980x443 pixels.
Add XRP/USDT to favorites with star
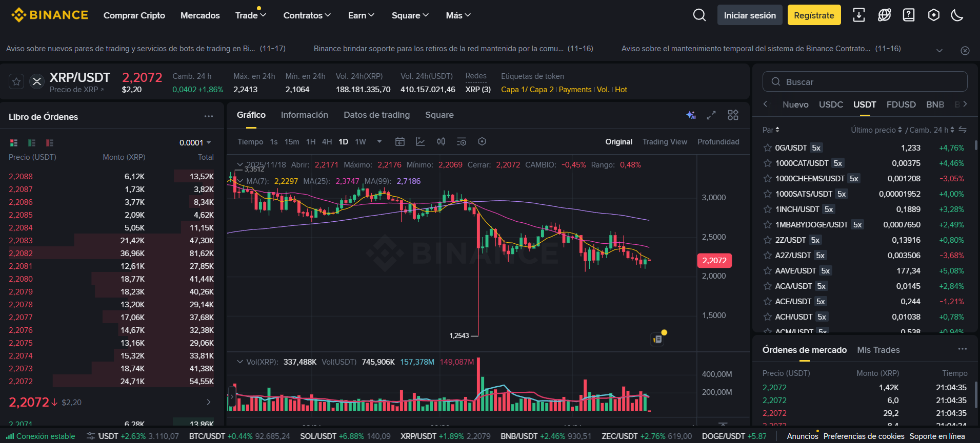[16, 81]
